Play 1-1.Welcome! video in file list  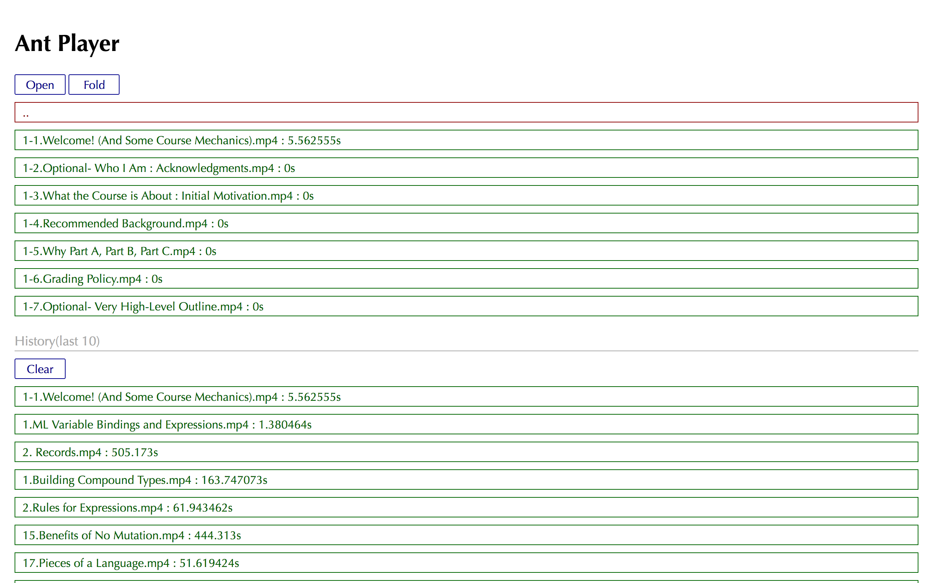pyautogui.click(x=466, y=140)
